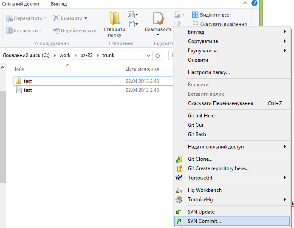294x228 pixels.
Task: Choose SVN Update menu entry
Action: click(x=232, y=212)
